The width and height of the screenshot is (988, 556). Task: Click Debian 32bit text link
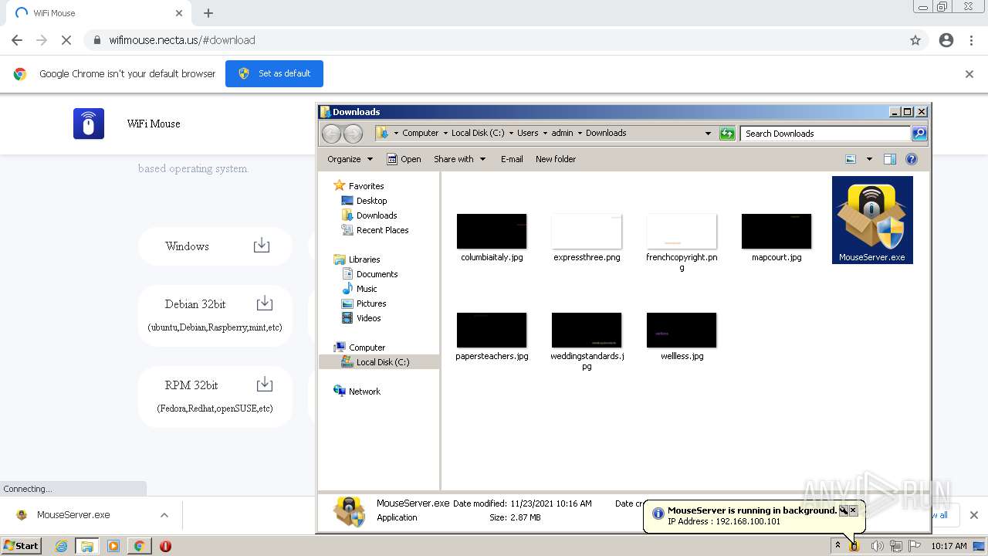pyautogui.click(x=195, y=304)
